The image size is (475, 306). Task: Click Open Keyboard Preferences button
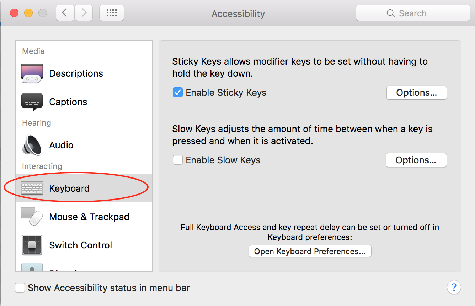click(310, 251)
